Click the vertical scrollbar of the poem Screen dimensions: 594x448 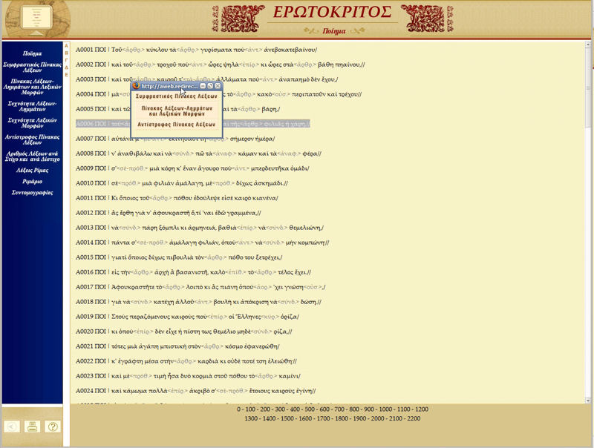(589, 223)
